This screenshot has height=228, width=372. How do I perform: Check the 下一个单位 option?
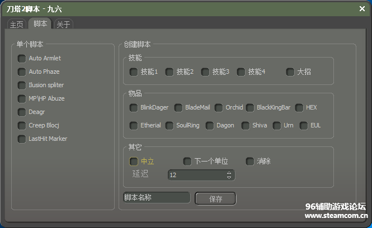point(187,161)
